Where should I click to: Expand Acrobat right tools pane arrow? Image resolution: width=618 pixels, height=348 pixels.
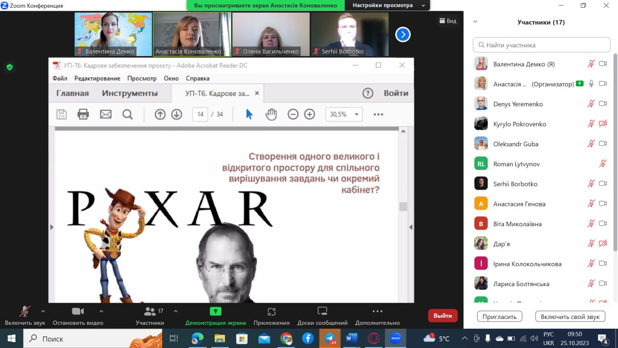[x=410, y=227]
